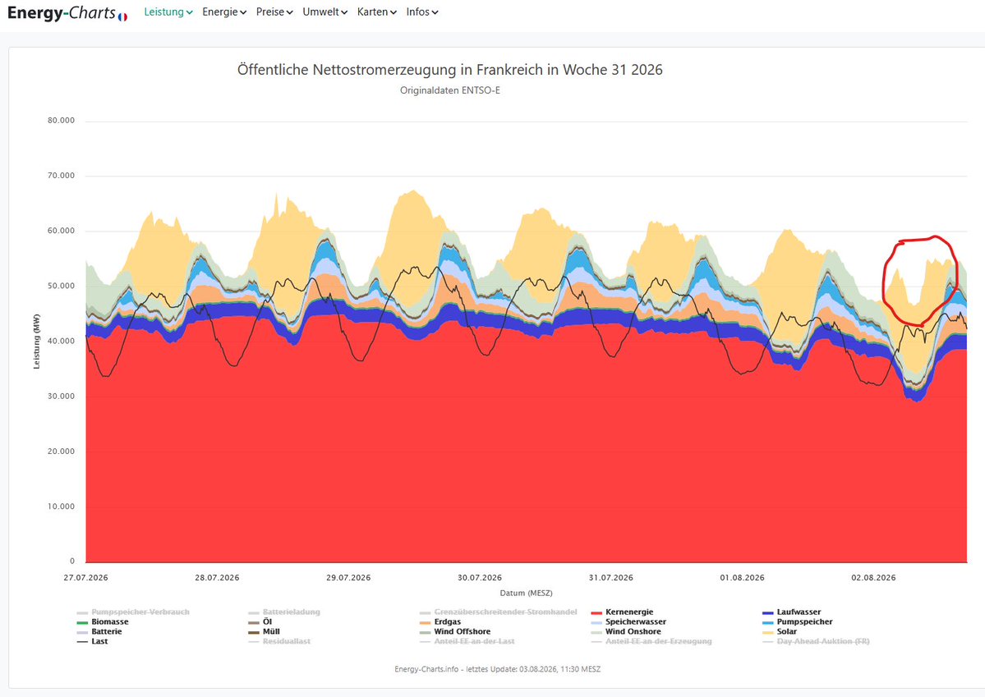Enable the Batterieladung legend series
This screenshot has height=697, width=985.
click(284, 612)
